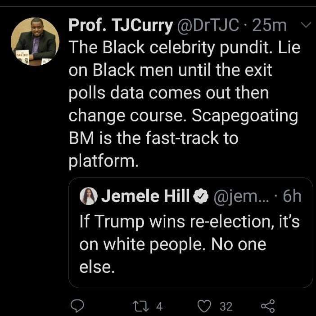This screenshot has height=316, width=316.
Task: Click the truncated @jem... handle
Action: click(x=241, y=196)
